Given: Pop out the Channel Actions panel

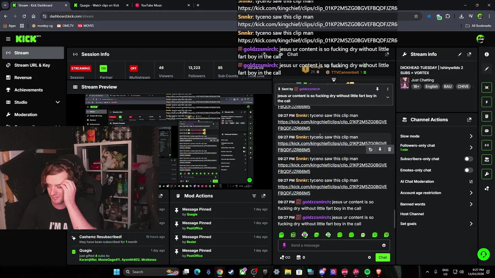Looking at the screenshot, I should [469, 120].
